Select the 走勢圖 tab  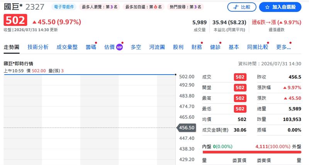pyautogui.click(x=12, y=47)
